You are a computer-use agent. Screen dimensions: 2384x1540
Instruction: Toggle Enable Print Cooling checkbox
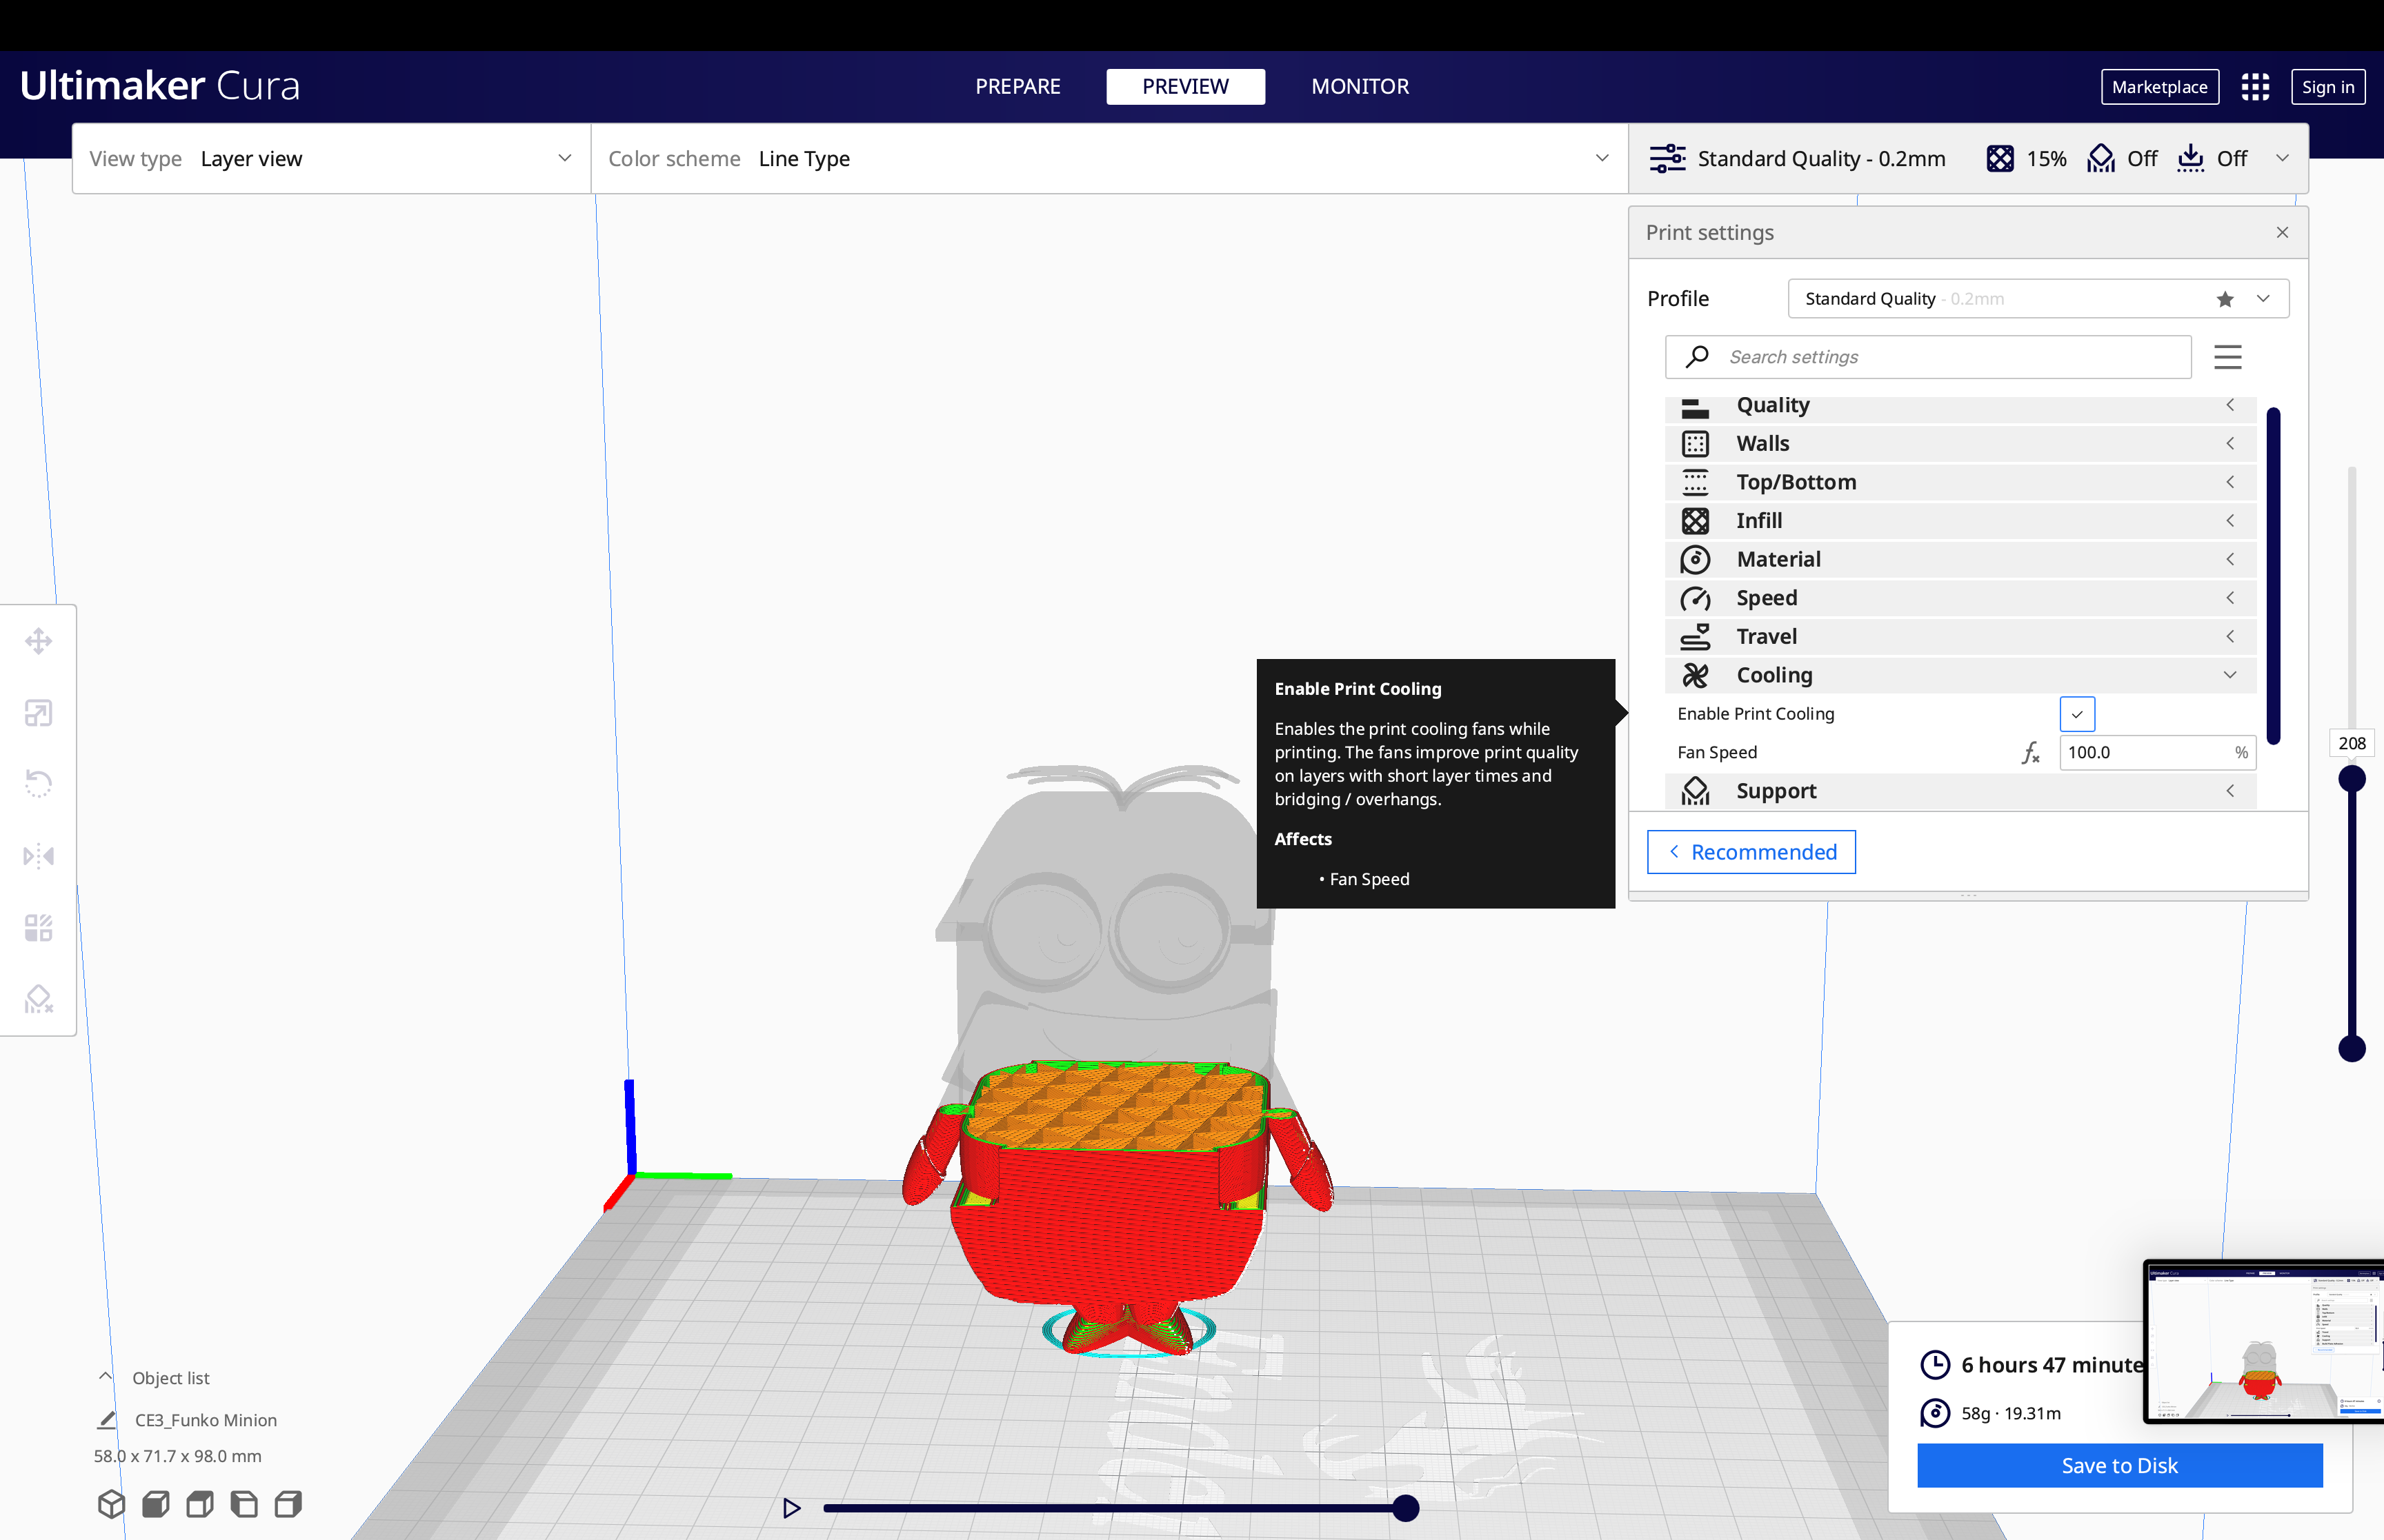click(x=2077, y=714)
